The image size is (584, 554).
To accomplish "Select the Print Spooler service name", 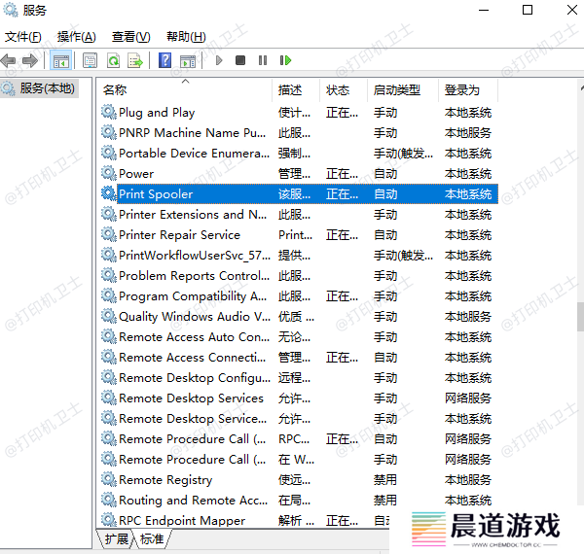I will coord(156,194).
